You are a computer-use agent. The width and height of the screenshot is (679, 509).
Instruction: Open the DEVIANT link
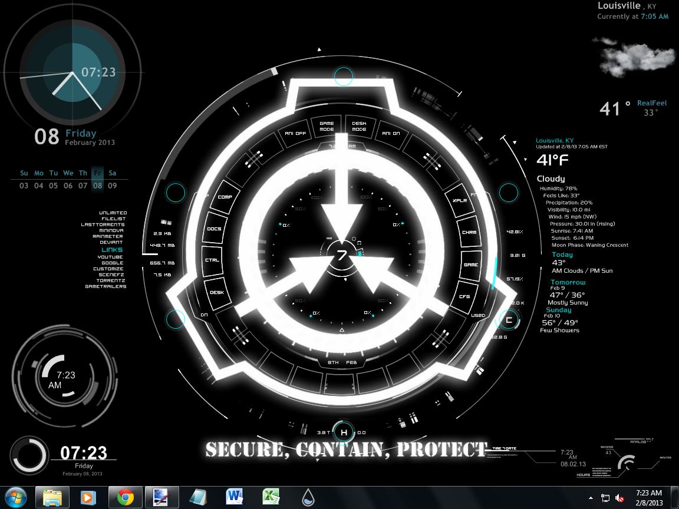(111, 242)
